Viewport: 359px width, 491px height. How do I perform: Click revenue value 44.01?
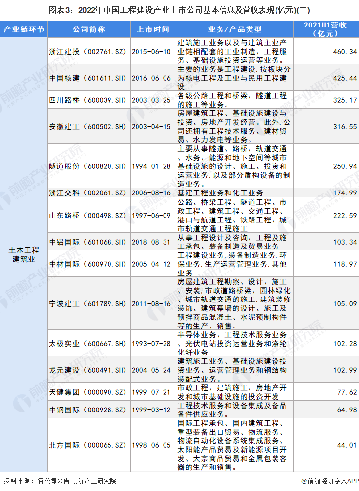pyautogui.click(x=347, y=445)
